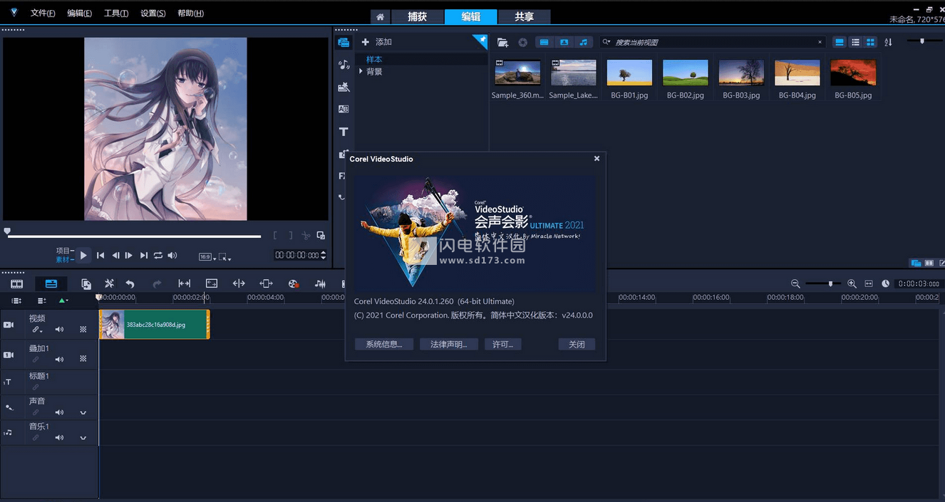Open the 设置(S) menu

[153, 14]
